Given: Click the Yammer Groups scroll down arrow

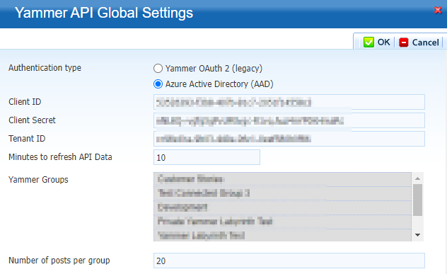Looking at the screenshot, I should [417, 235].
